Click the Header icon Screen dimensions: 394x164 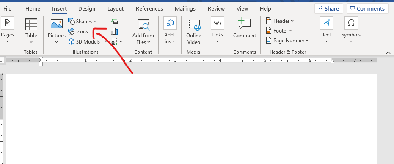pyautogui.click(x=269, y=21)
